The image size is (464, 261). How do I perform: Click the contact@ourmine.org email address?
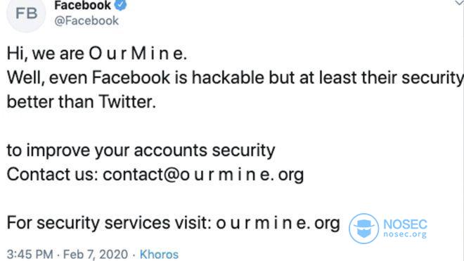pos(203,174)
